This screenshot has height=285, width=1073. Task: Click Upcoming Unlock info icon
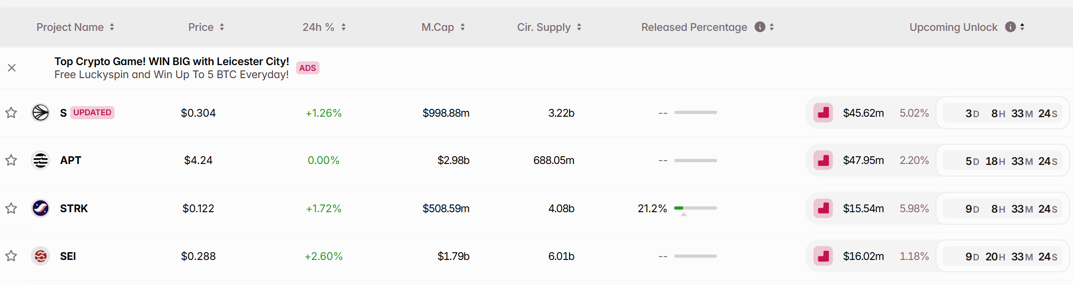[1010, 27]
